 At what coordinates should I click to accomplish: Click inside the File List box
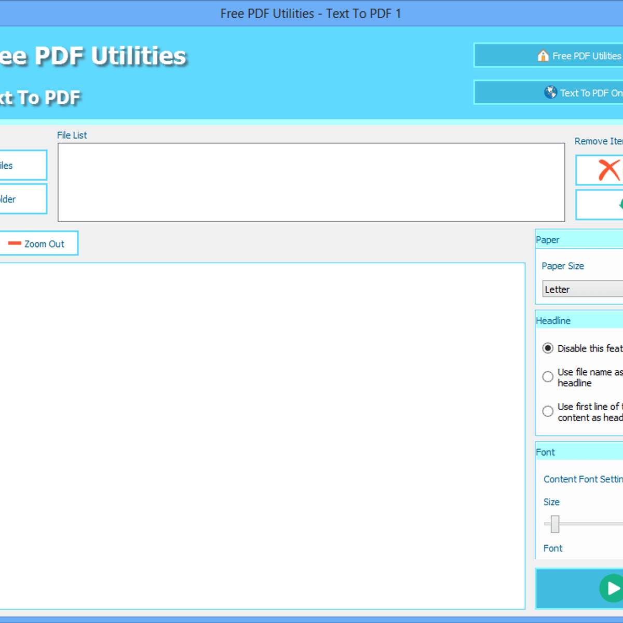coord(311,182)
